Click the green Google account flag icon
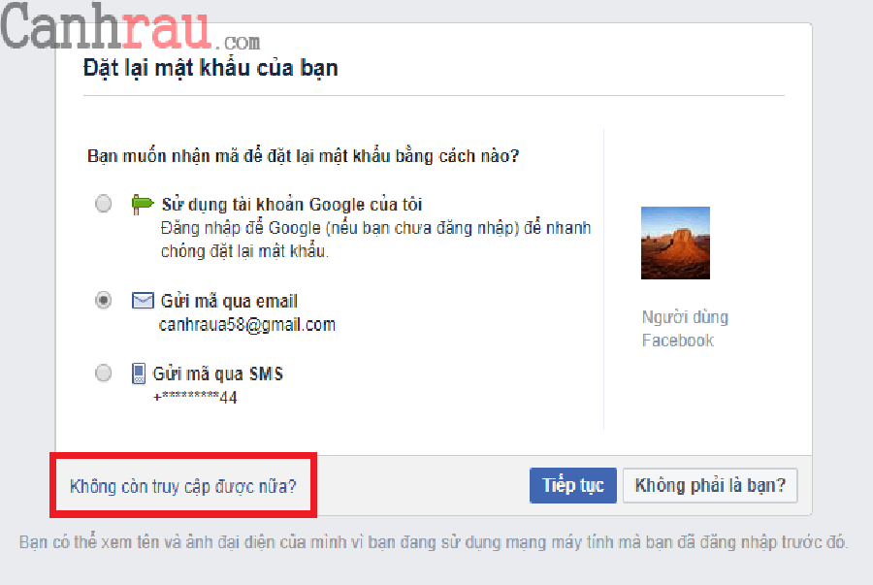The height and width of the screenshot is (585, 873). (x=142, y=205)
